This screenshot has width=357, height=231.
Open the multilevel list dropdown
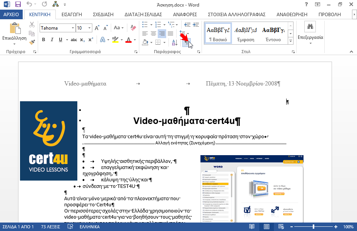[x=177, y=25]
